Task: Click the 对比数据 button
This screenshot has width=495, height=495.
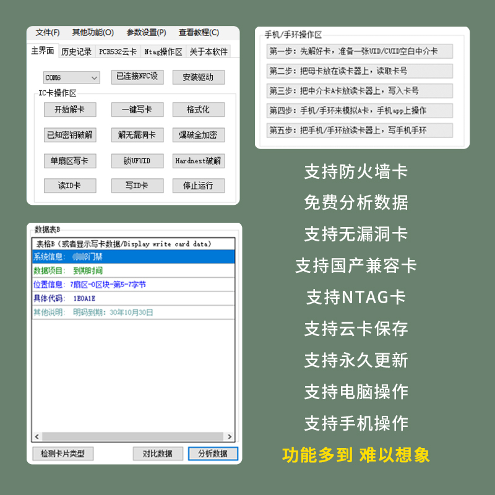Action: (158, 454)
